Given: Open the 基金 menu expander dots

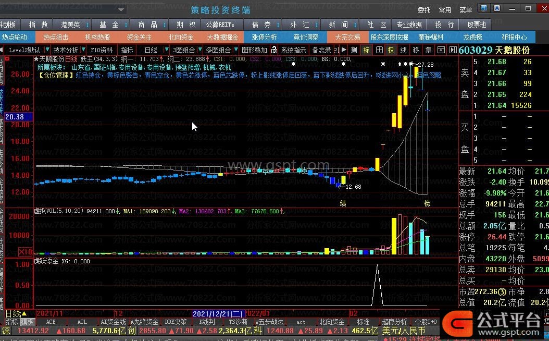Looking at the screenshot, I should pos(126,25).
